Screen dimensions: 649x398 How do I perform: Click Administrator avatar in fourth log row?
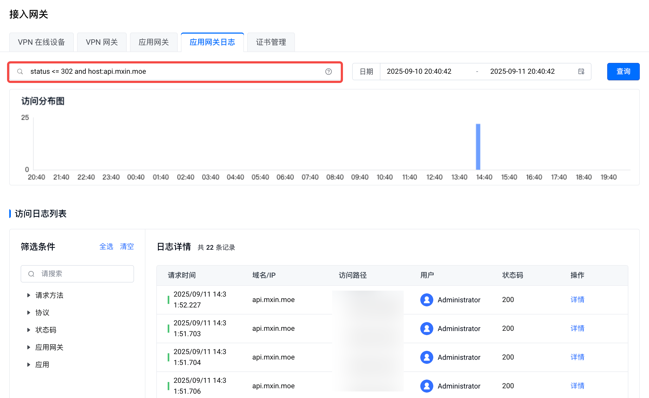tap(427, 386)
